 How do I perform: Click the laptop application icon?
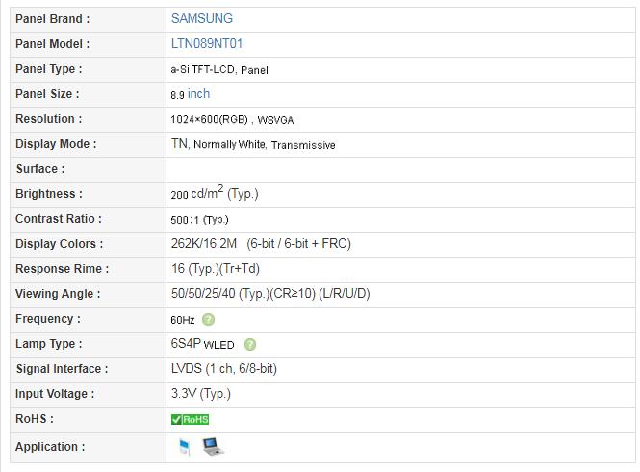213,447
